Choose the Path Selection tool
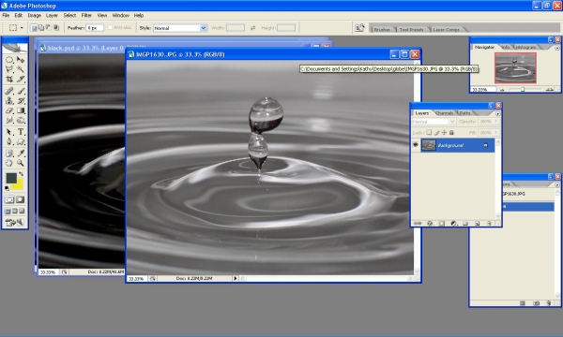Screen dimensions: 563x337 [x=9, y=132]
